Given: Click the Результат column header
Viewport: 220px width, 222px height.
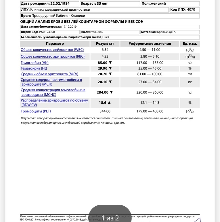Looking at the screenshot, I should 105,44.
